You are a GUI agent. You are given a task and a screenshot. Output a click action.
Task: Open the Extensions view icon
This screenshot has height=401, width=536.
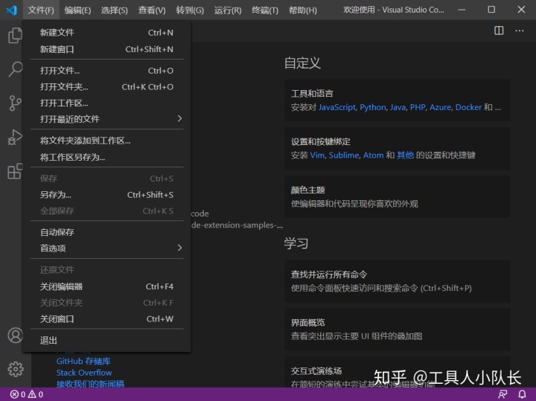(x=15, y=171)
